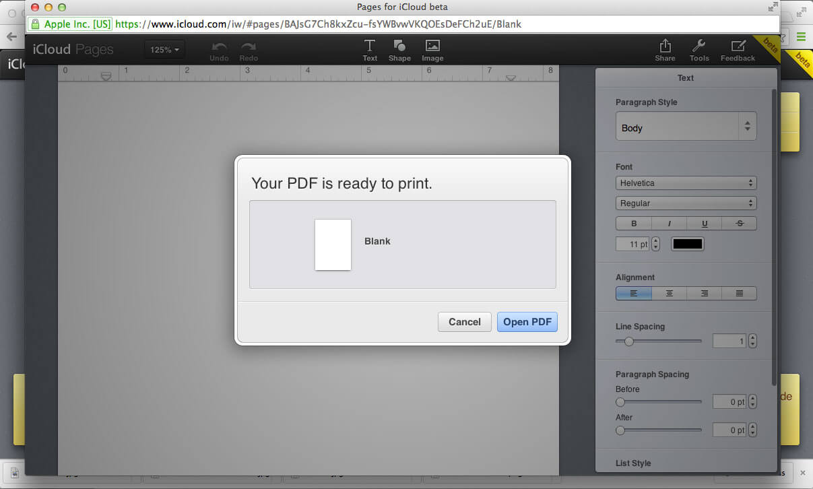
Task: Open the Tools wrench icon
Action: tap(698, 46)
